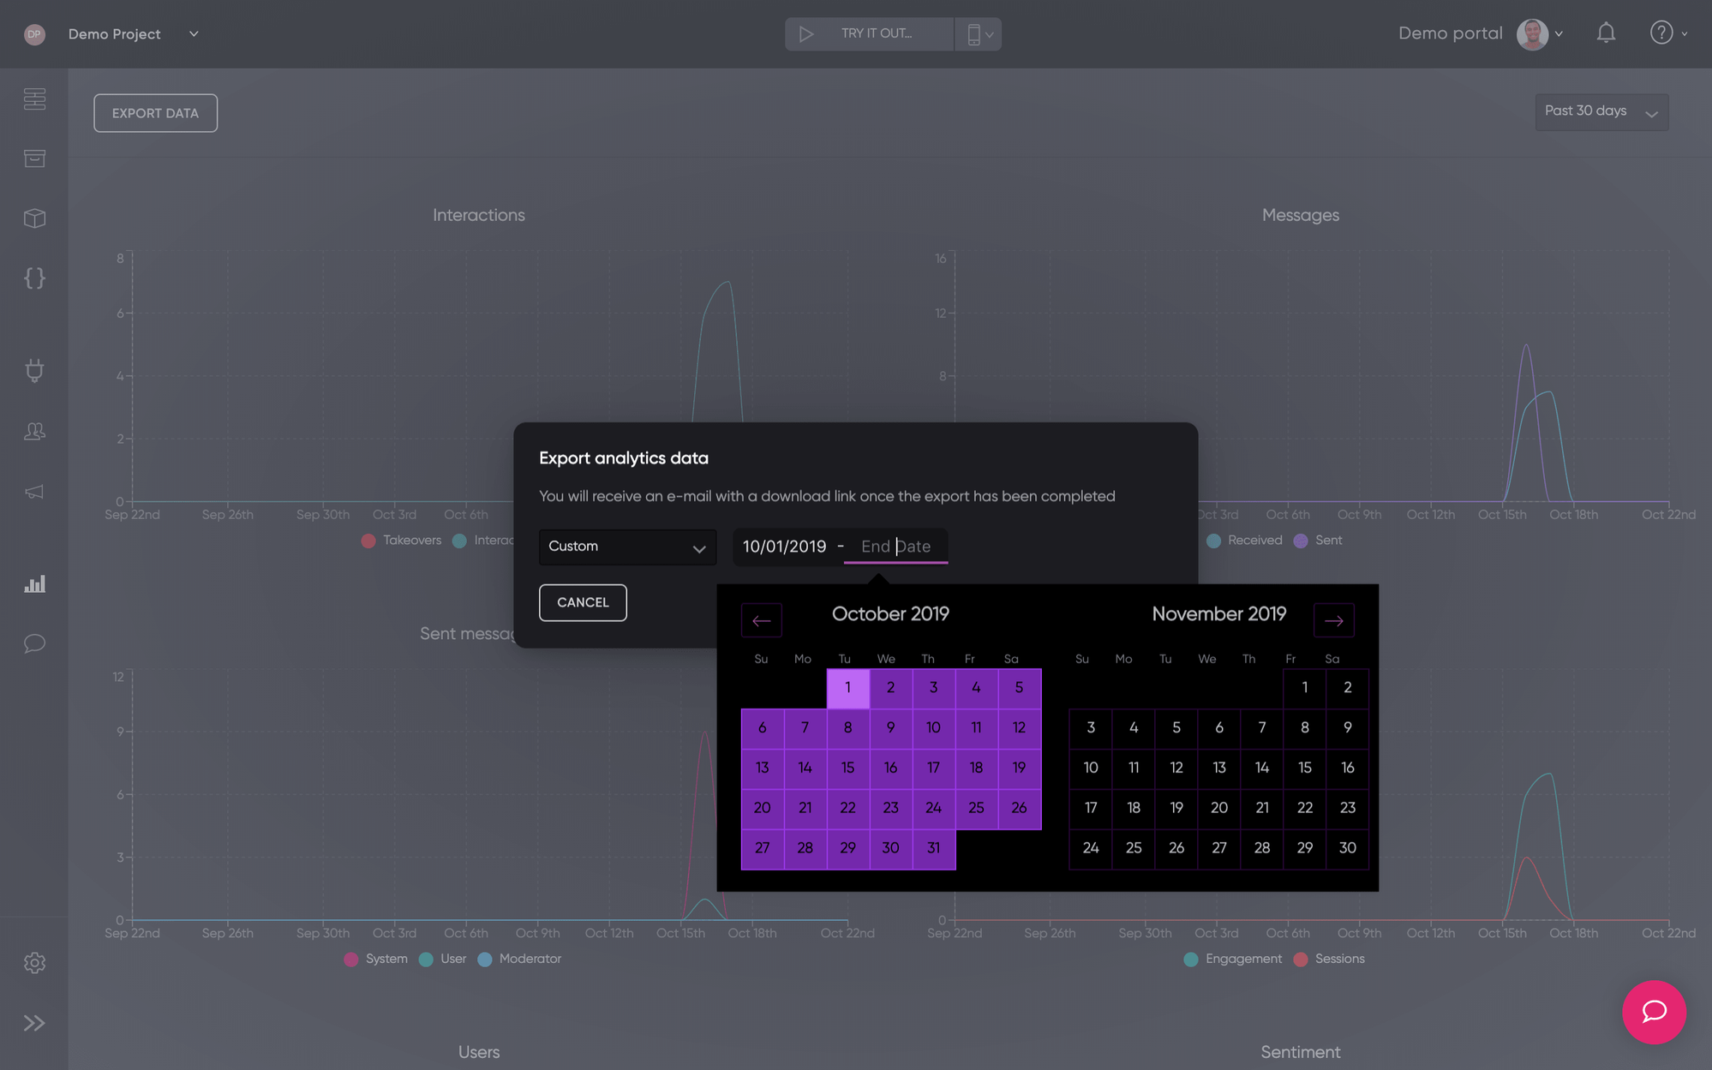The width and height of the screenshot is (1712, 1070).
Task: Open the curly braces code sidebar icon
Action: pos(34,278)
